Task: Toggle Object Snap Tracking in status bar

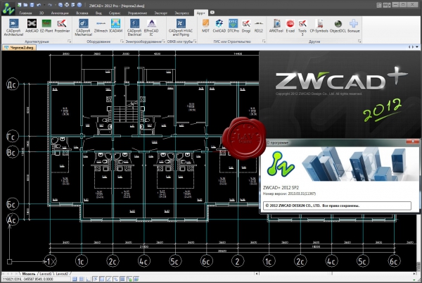Action: click(109, 279)
